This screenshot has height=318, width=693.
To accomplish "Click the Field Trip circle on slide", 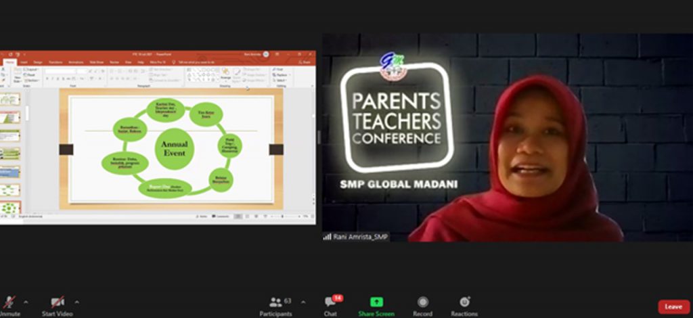I will coord(230,146).
